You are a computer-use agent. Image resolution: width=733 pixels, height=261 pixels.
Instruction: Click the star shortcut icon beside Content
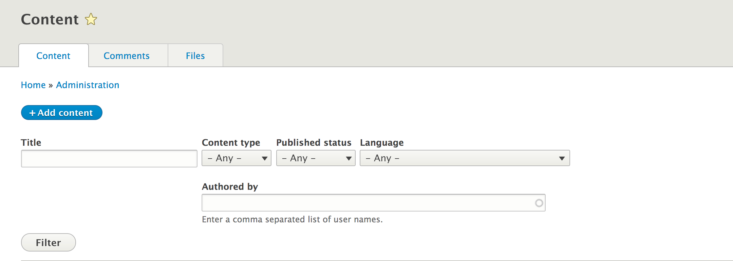coord(91,19)
